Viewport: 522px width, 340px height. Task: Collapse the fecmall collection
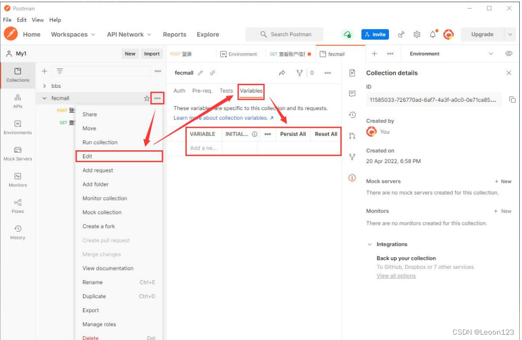(x=44, y=98)
